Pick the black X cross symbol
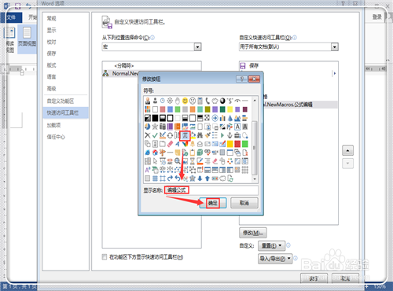Viewport: 393px width, 291px height. [148, 135]
